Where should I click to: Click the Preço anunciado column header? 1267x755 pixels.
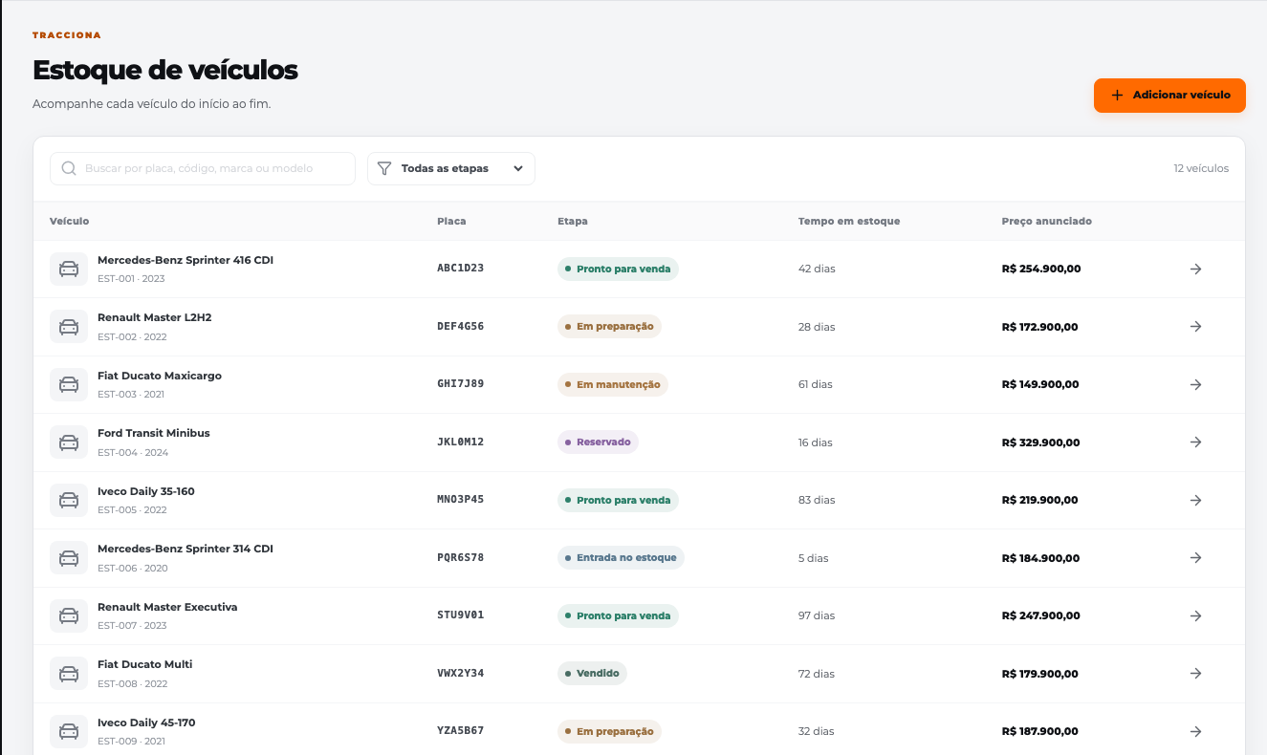[1047, 221]
